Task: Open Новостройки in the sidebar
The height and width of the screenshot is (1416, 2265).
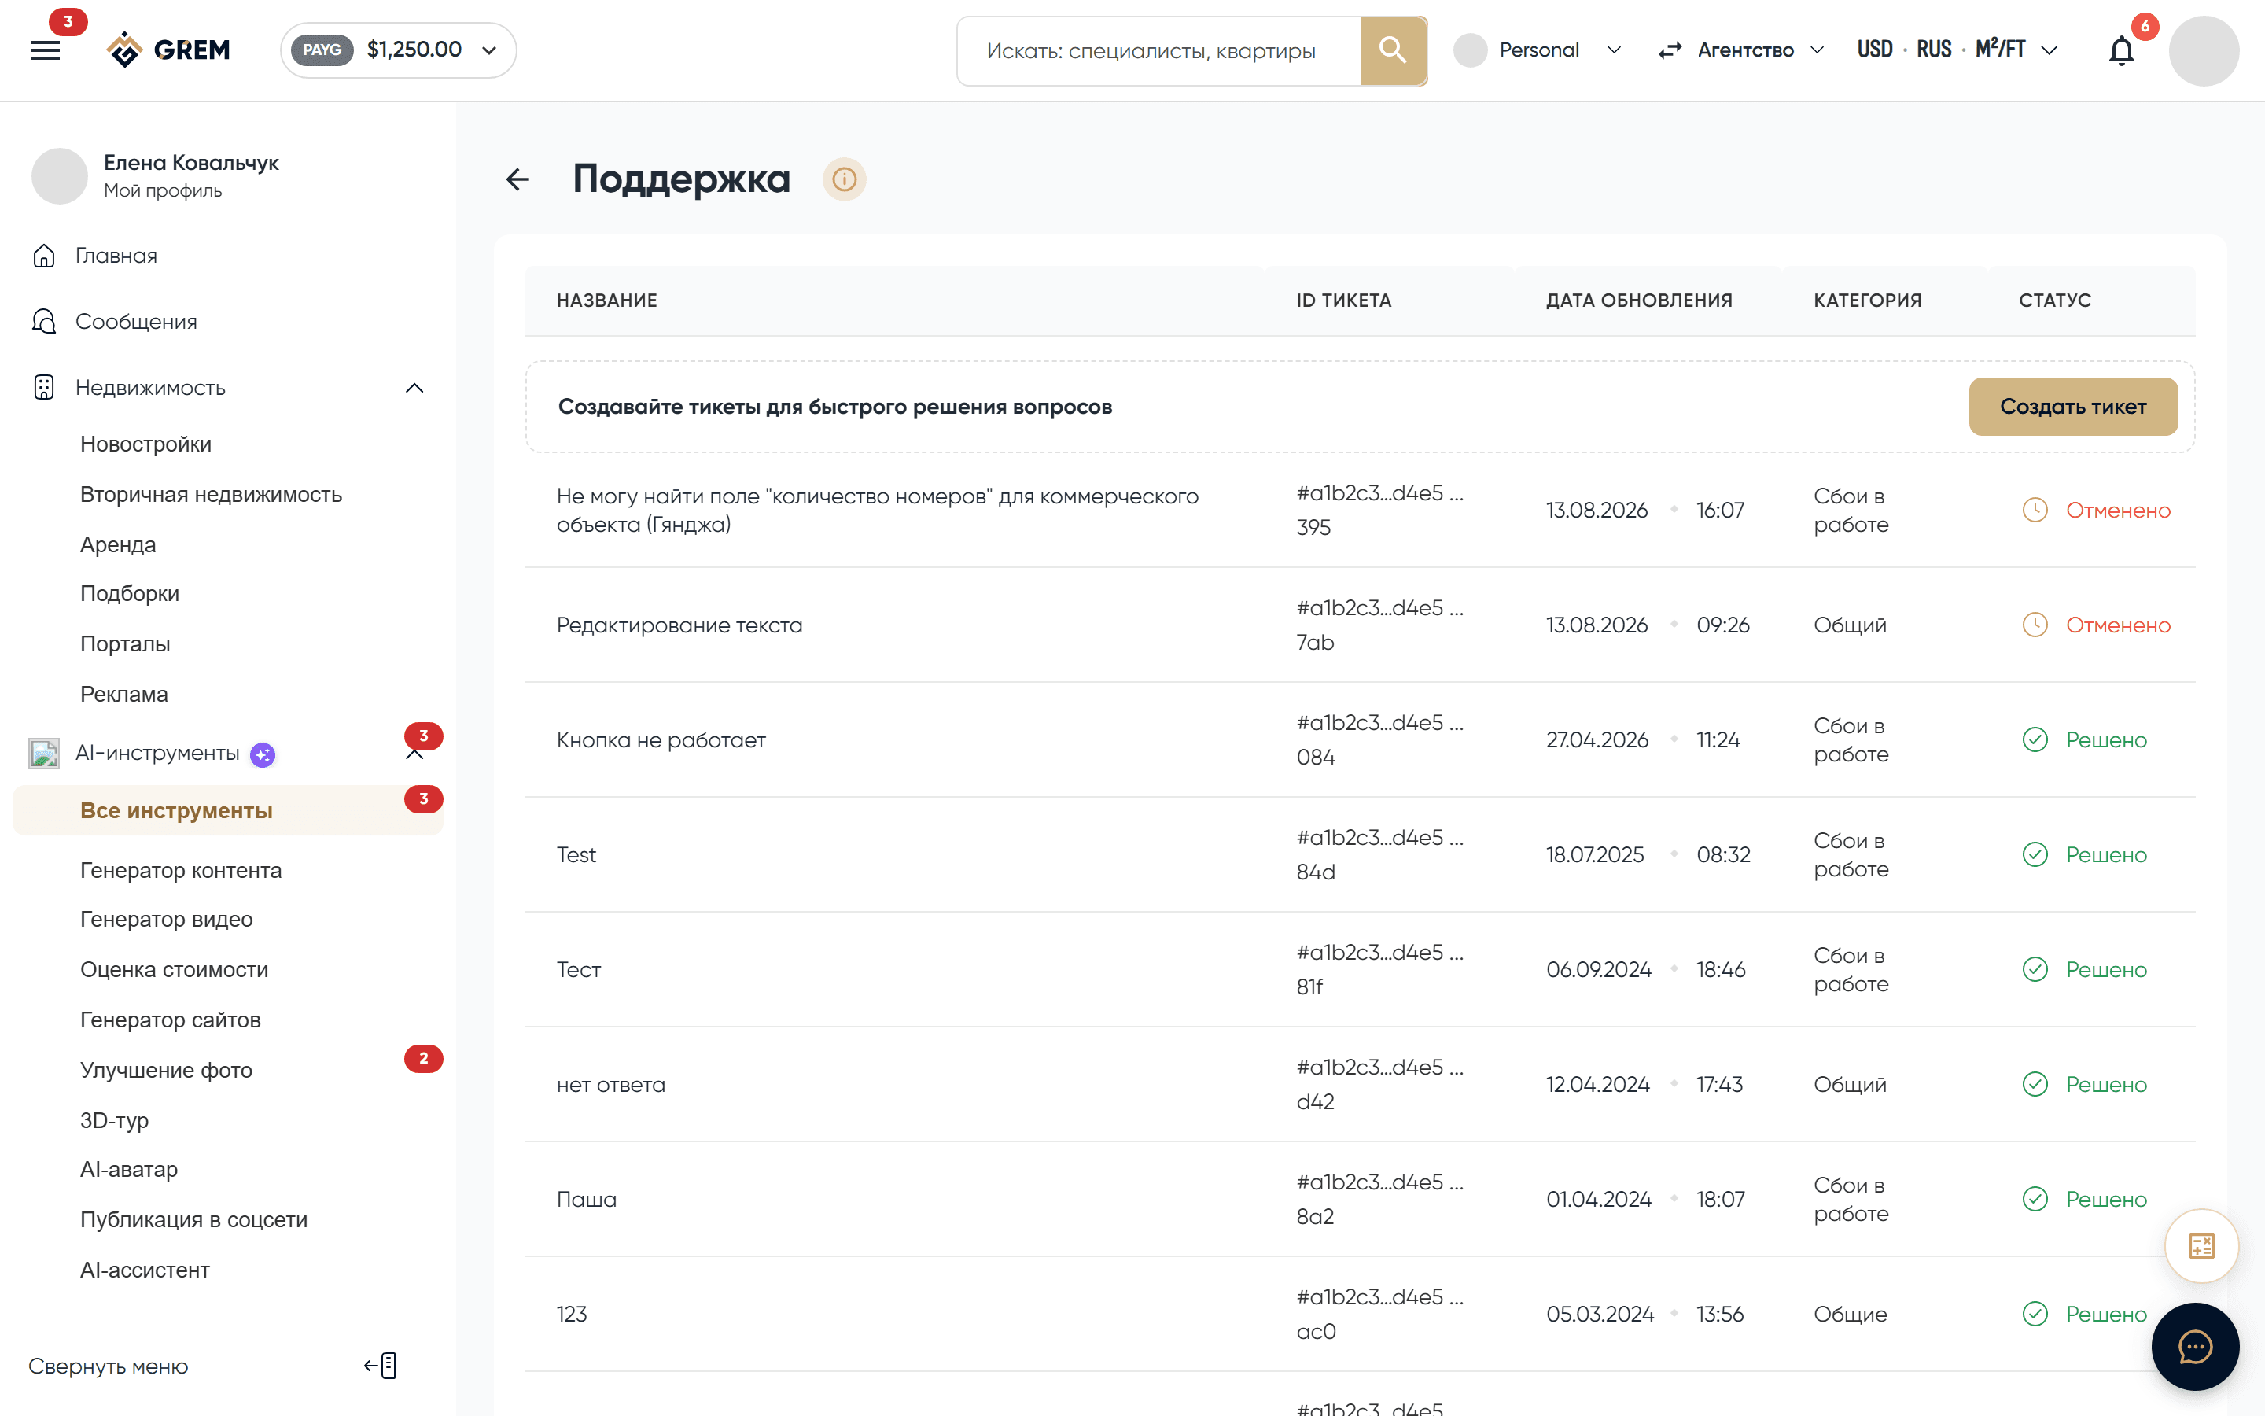Action: pos(145,444)
